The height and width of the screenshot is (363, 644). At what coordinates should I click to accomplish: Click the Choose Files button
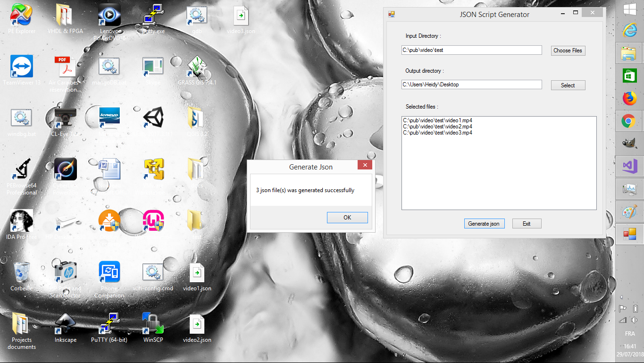[x=568, y=51]
